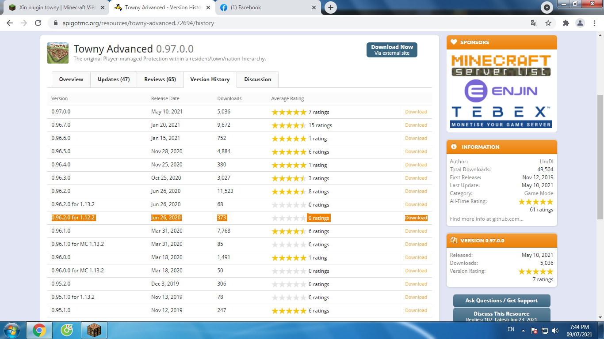Switch to the Overview tab

(71, 79)
